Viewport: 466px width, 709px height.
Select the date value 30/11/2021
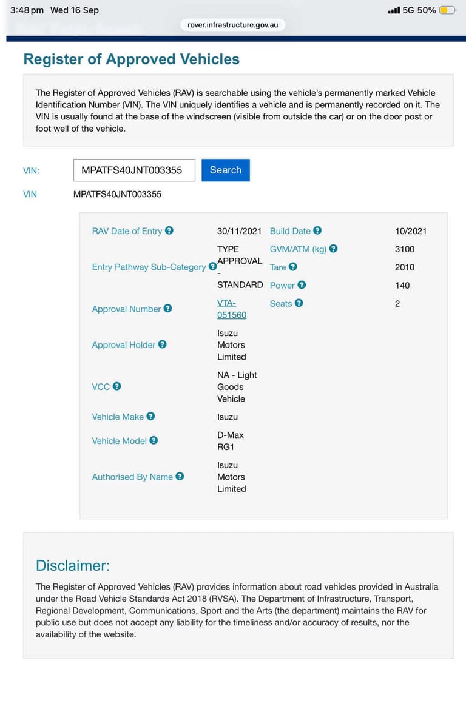(x=239, y=231)
